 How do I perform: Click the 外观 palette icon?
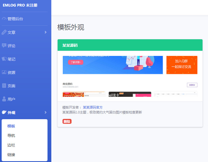pos(4,112)
